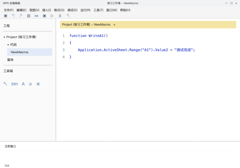Viewport: 240px width, 168px height.
Task: Open the 调试(D) menu
Action: (x=72, y=10)
